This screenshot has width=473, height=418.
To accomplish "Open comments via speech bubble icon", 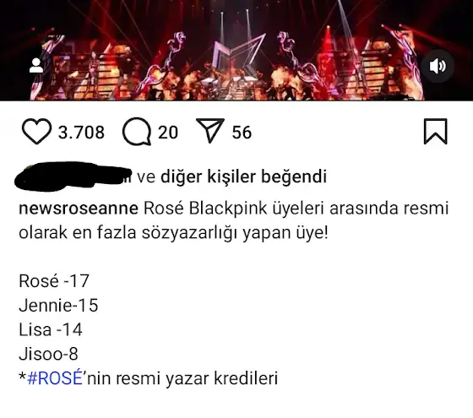I will (137, 132).
